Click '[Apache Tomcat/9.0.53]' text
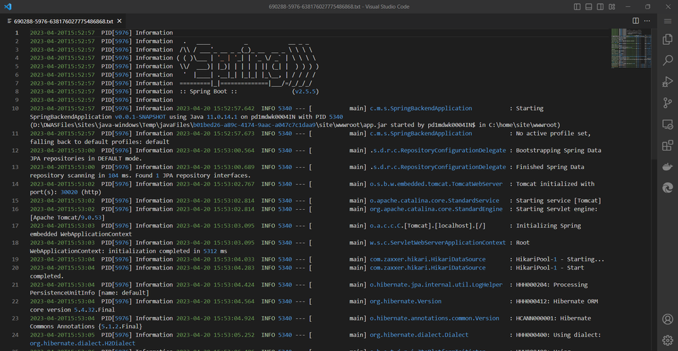 [67, 217]
